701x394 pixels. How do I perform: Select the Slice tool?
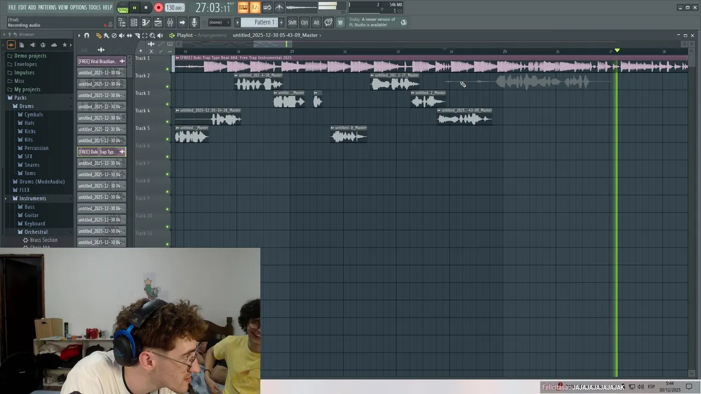[x=137, y=36]
